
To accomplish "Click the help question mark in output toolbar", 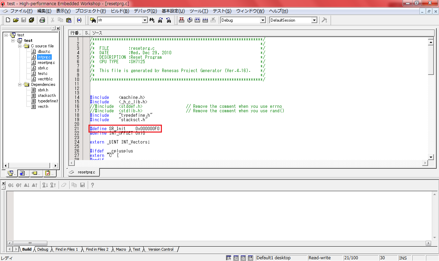I will (x=92, y=185).
